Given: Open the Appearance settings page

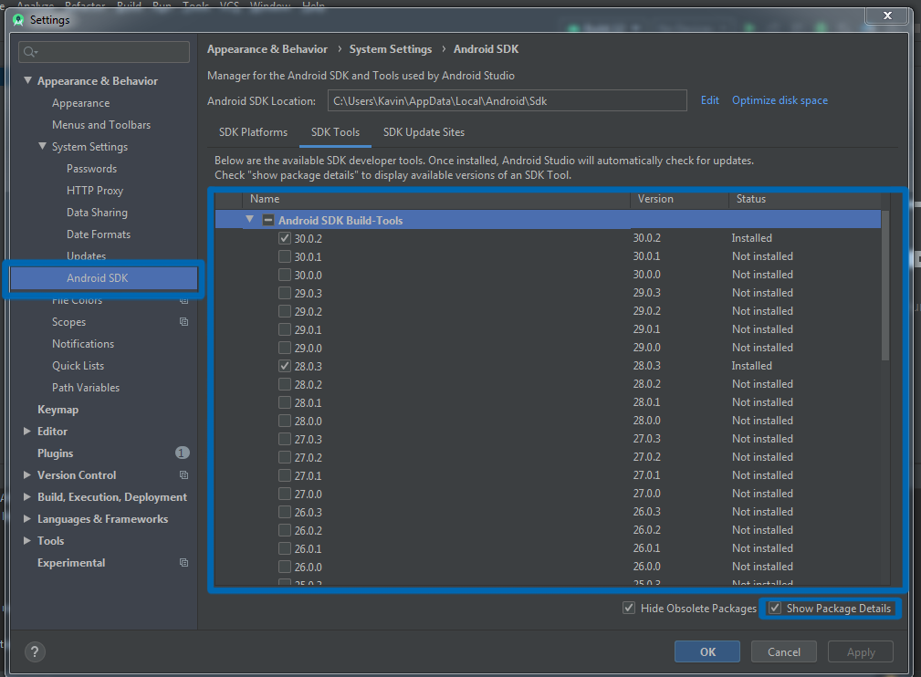Looking at the screenshot, I should click(x=80, y=103).
